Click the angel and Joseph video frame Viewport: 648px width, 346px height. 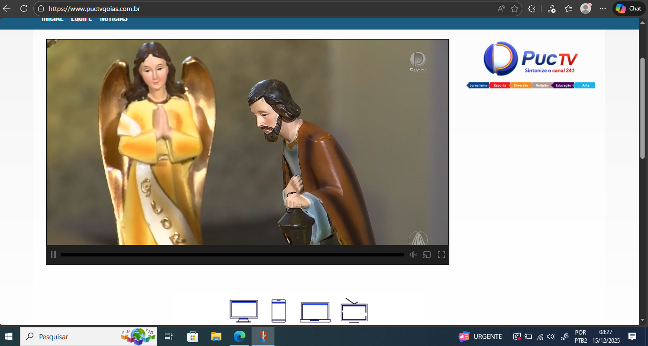click(x=247, y=142)
